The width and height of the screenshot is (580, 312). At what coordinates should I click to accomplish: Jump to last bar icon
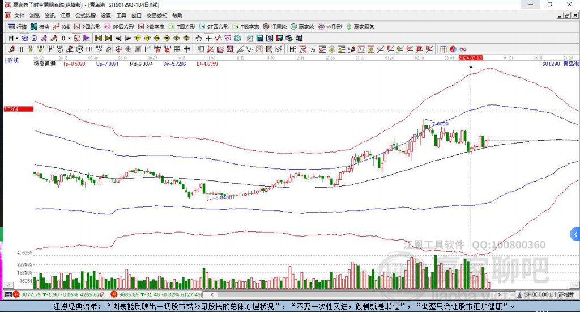point(108,38)
